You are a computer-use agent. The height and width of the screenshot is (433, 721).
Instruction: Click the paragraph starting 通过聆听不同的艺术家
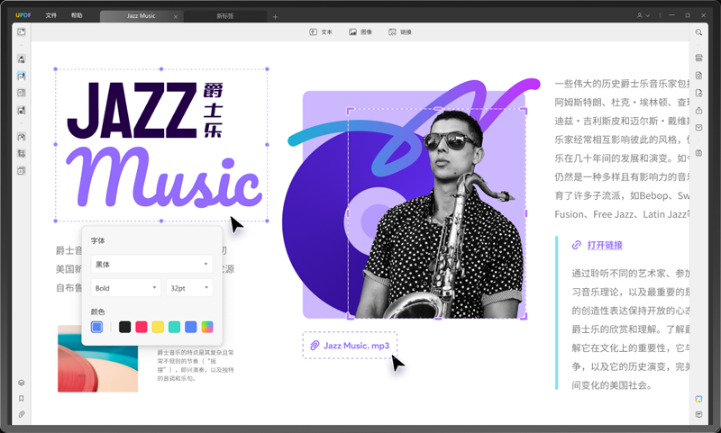[630, 329]
